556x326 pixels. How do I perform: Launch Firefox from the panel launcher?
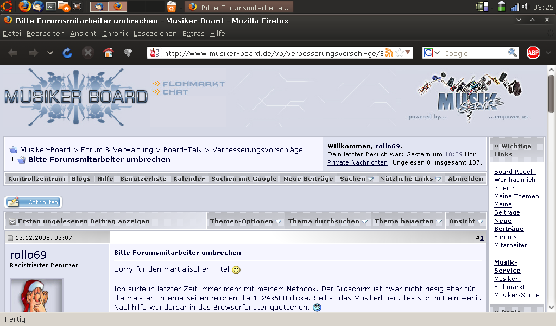(x=24, y=7)
